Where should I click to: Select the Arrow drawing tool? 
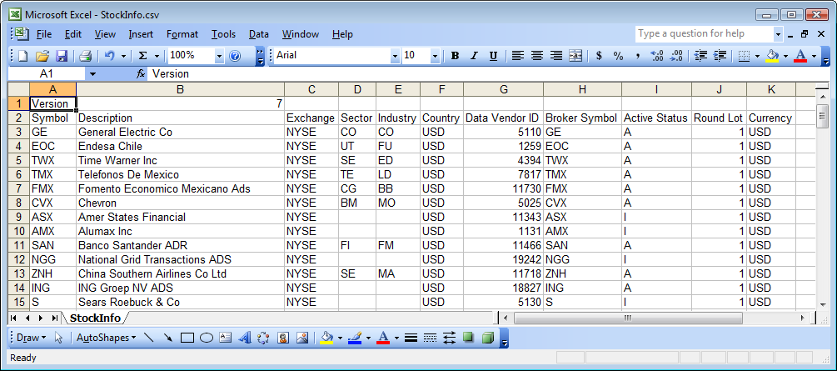(x=168, y=338)
